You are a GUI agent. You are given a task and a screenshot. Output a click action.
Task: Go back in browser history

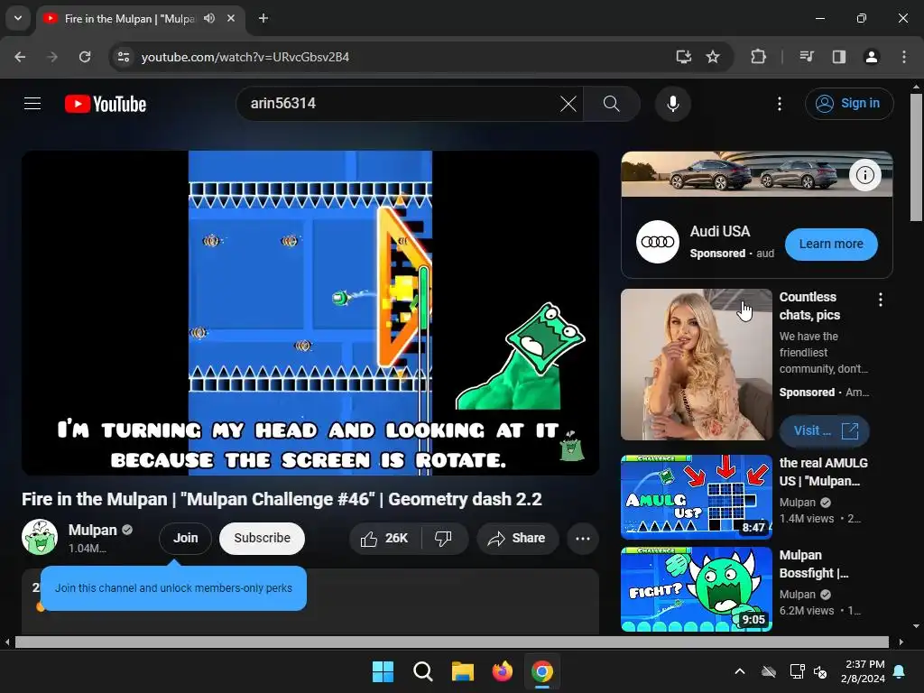click(x=20, y=57)
